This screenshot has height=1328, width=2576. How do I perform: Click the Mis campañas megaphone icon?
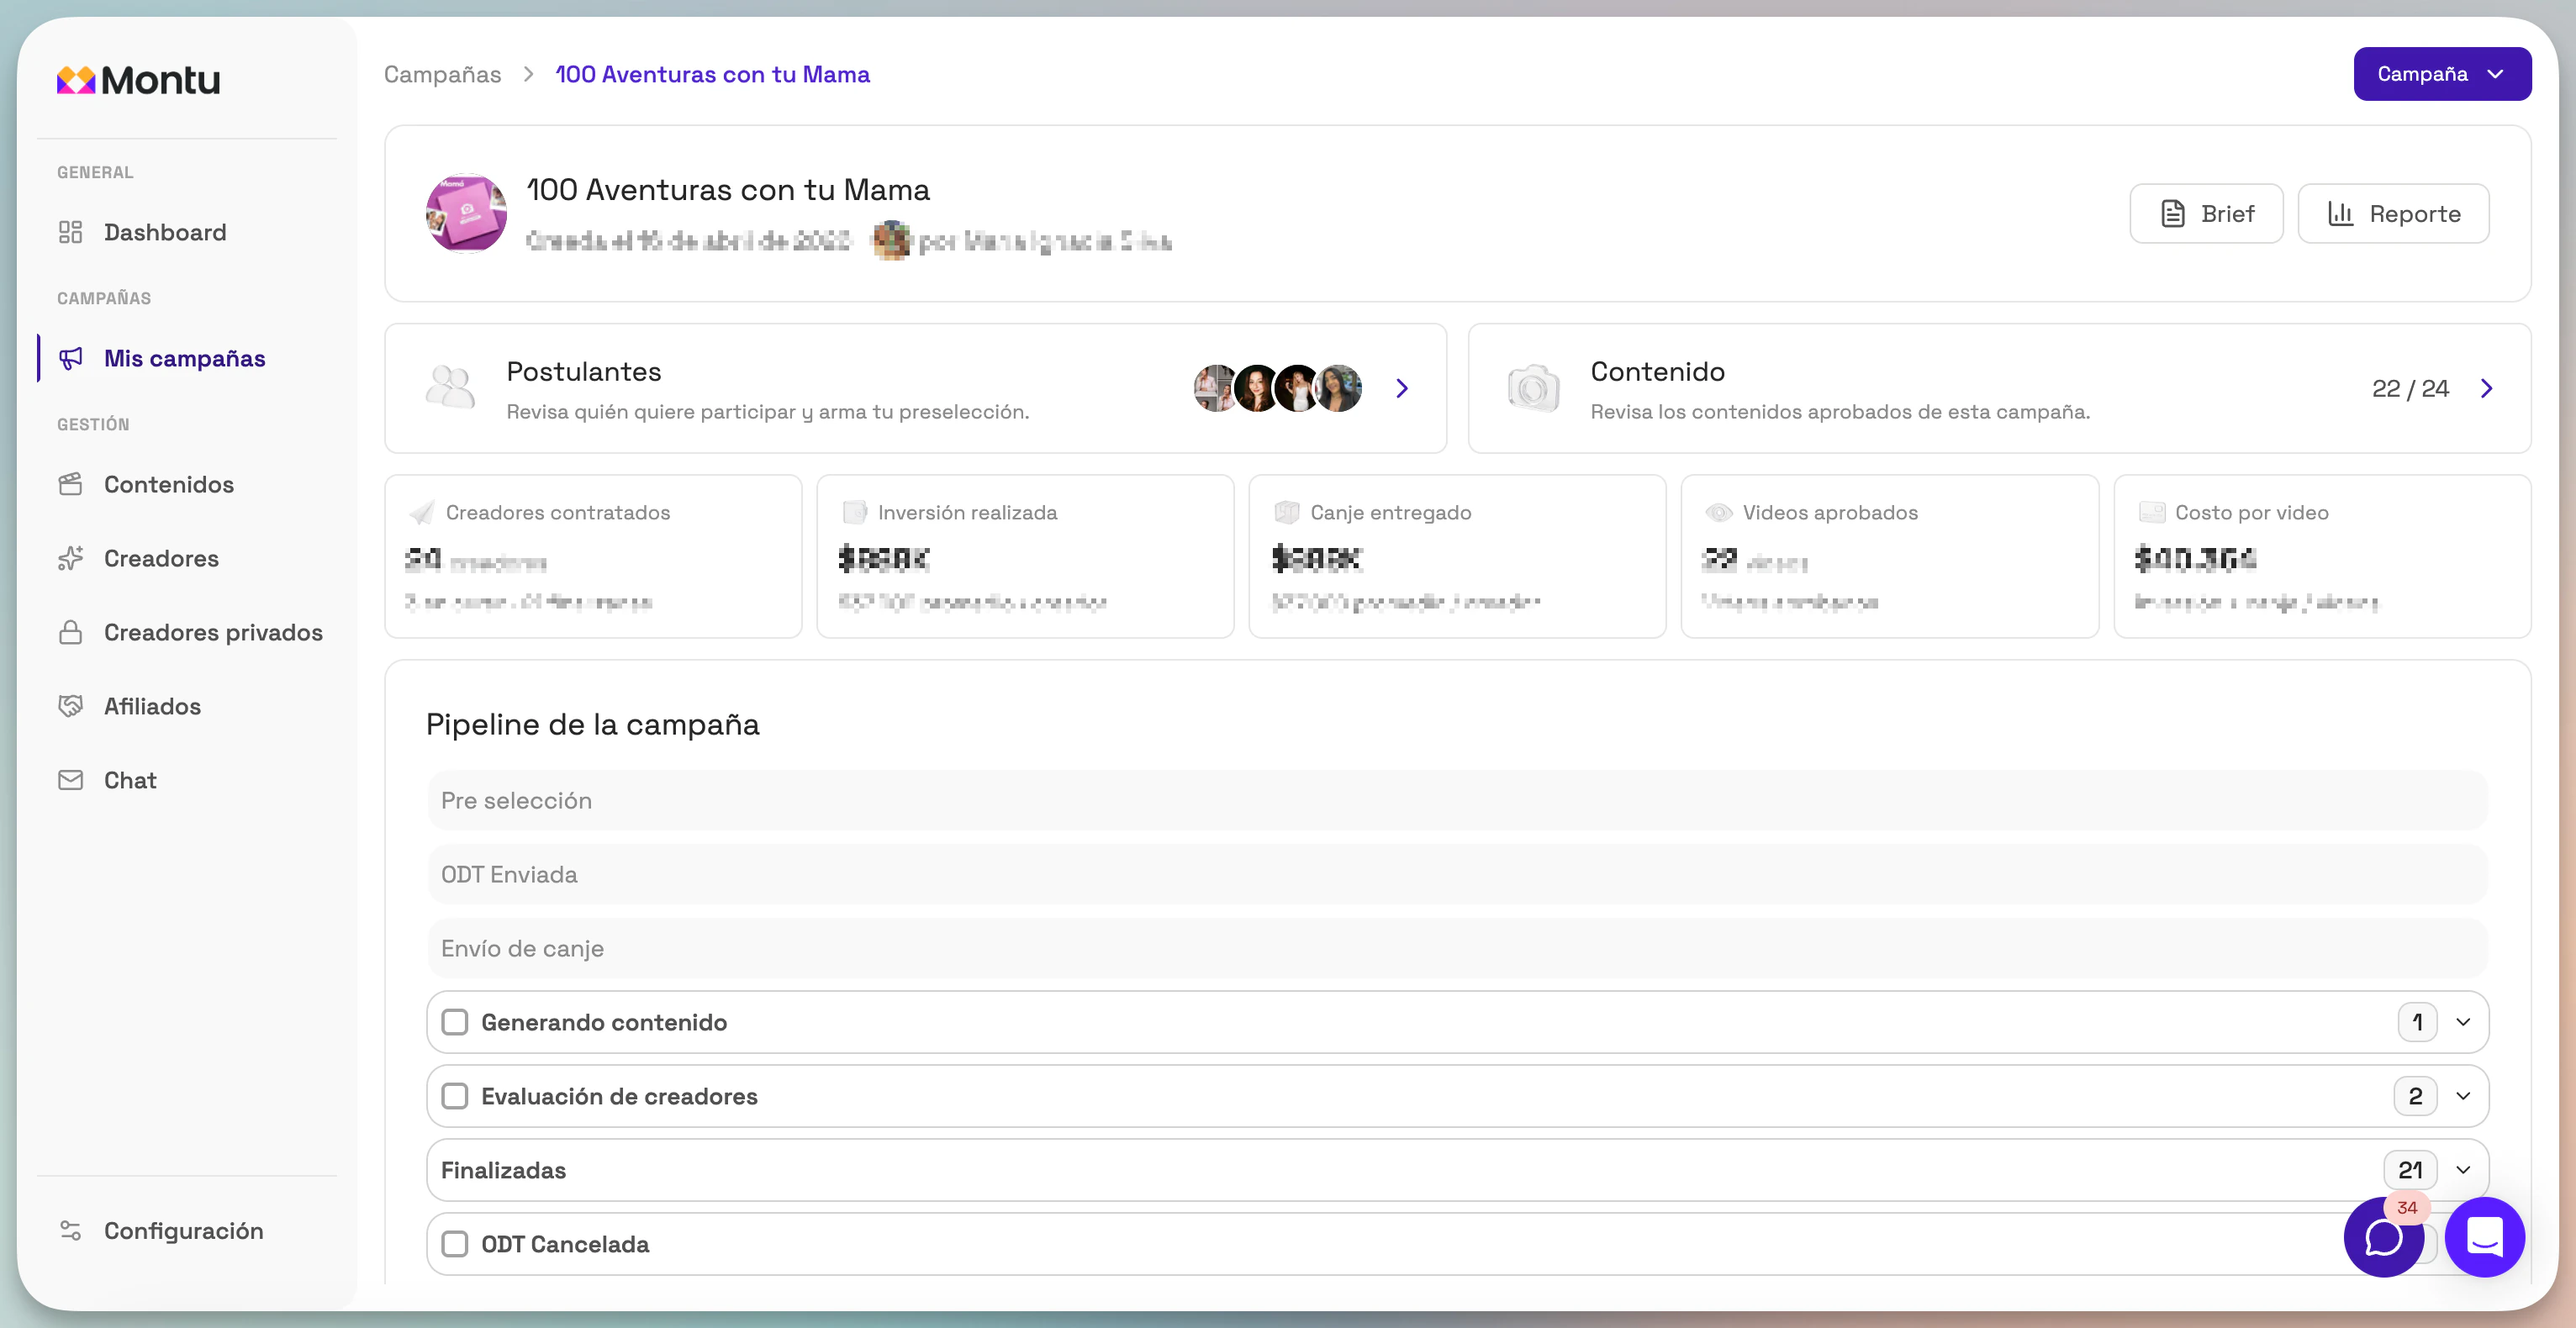click(70, 358)
